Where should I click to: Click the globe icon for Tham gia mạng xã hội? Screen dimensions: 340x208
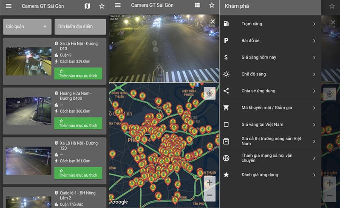pos(226,158)
